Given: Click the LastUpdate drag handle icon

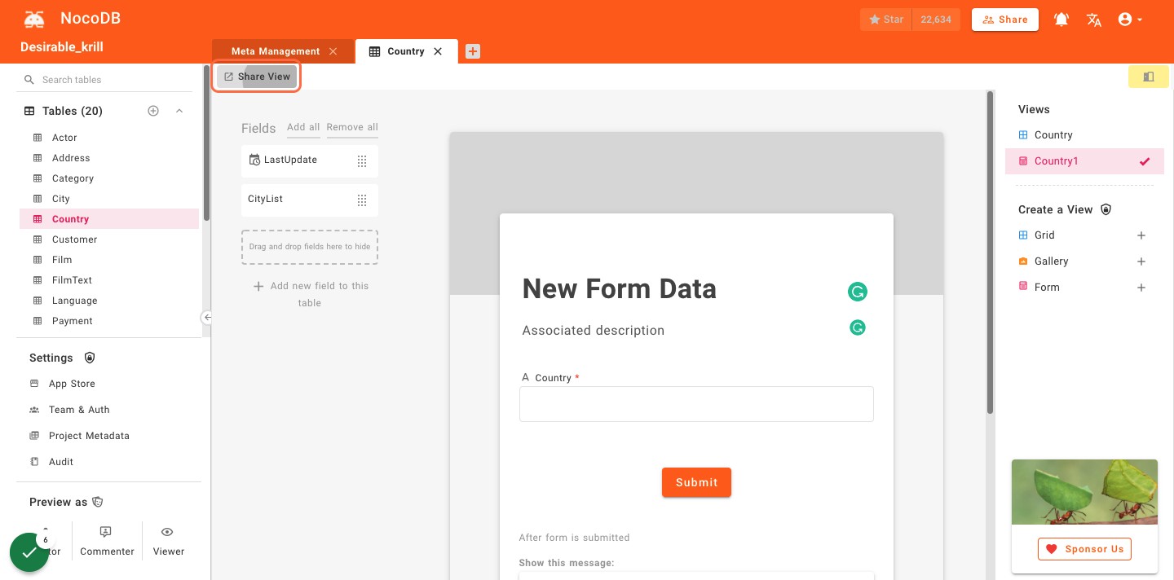Looking at the screenshot, I should tap(362, 161).
